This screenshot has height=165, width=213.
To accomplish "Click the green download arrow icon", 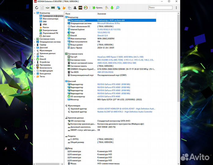I will 112,8.
